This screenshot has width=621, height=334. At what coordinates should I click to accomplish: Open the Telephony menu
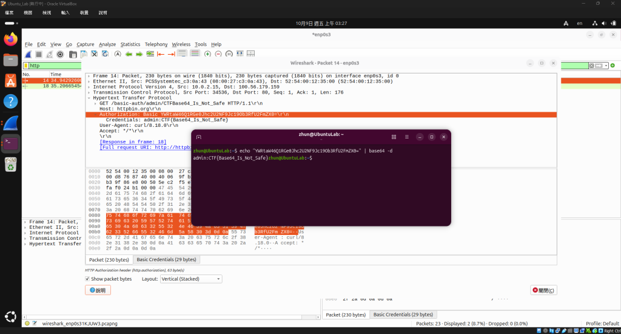tap(156, 44)
